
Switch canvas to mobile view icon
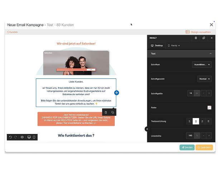(x=34, y=137)
